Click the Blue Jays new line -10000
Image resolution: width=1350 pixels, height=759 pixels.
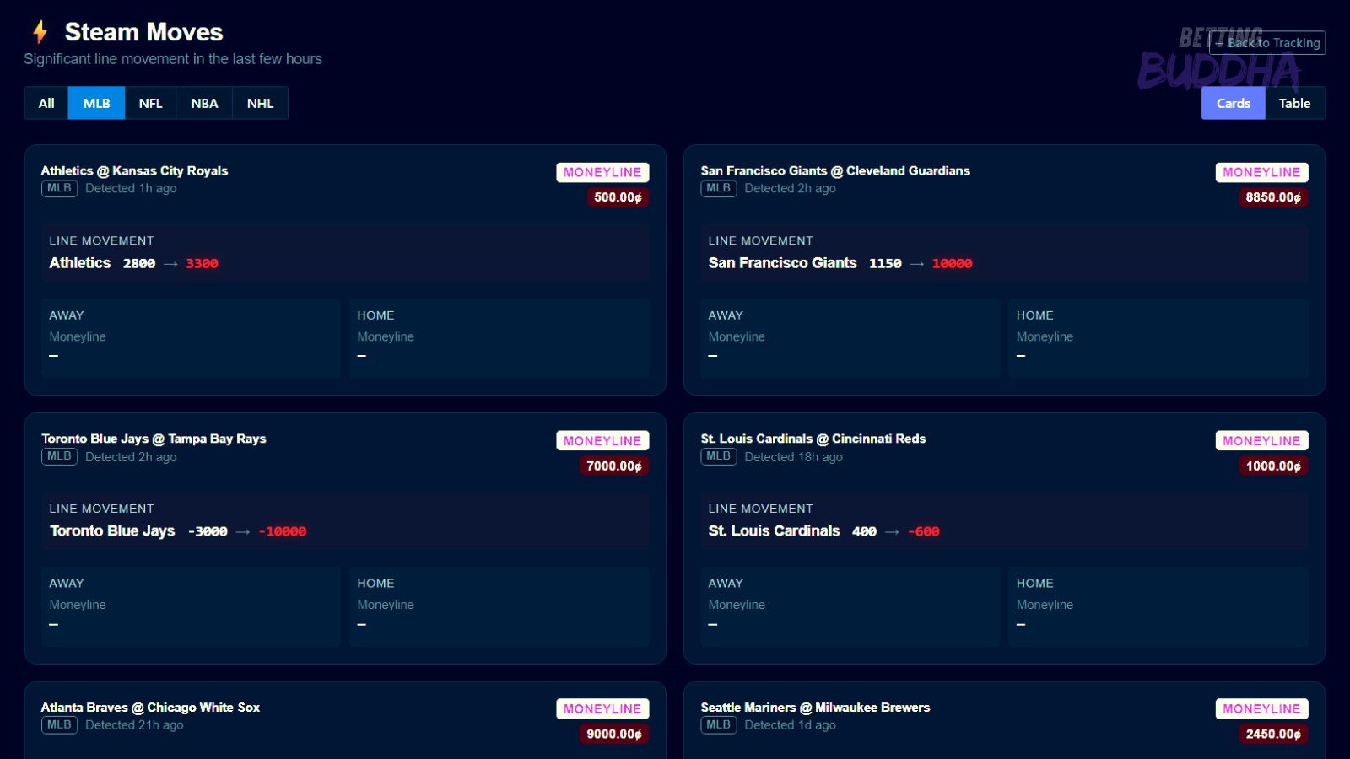click(283, 531)
